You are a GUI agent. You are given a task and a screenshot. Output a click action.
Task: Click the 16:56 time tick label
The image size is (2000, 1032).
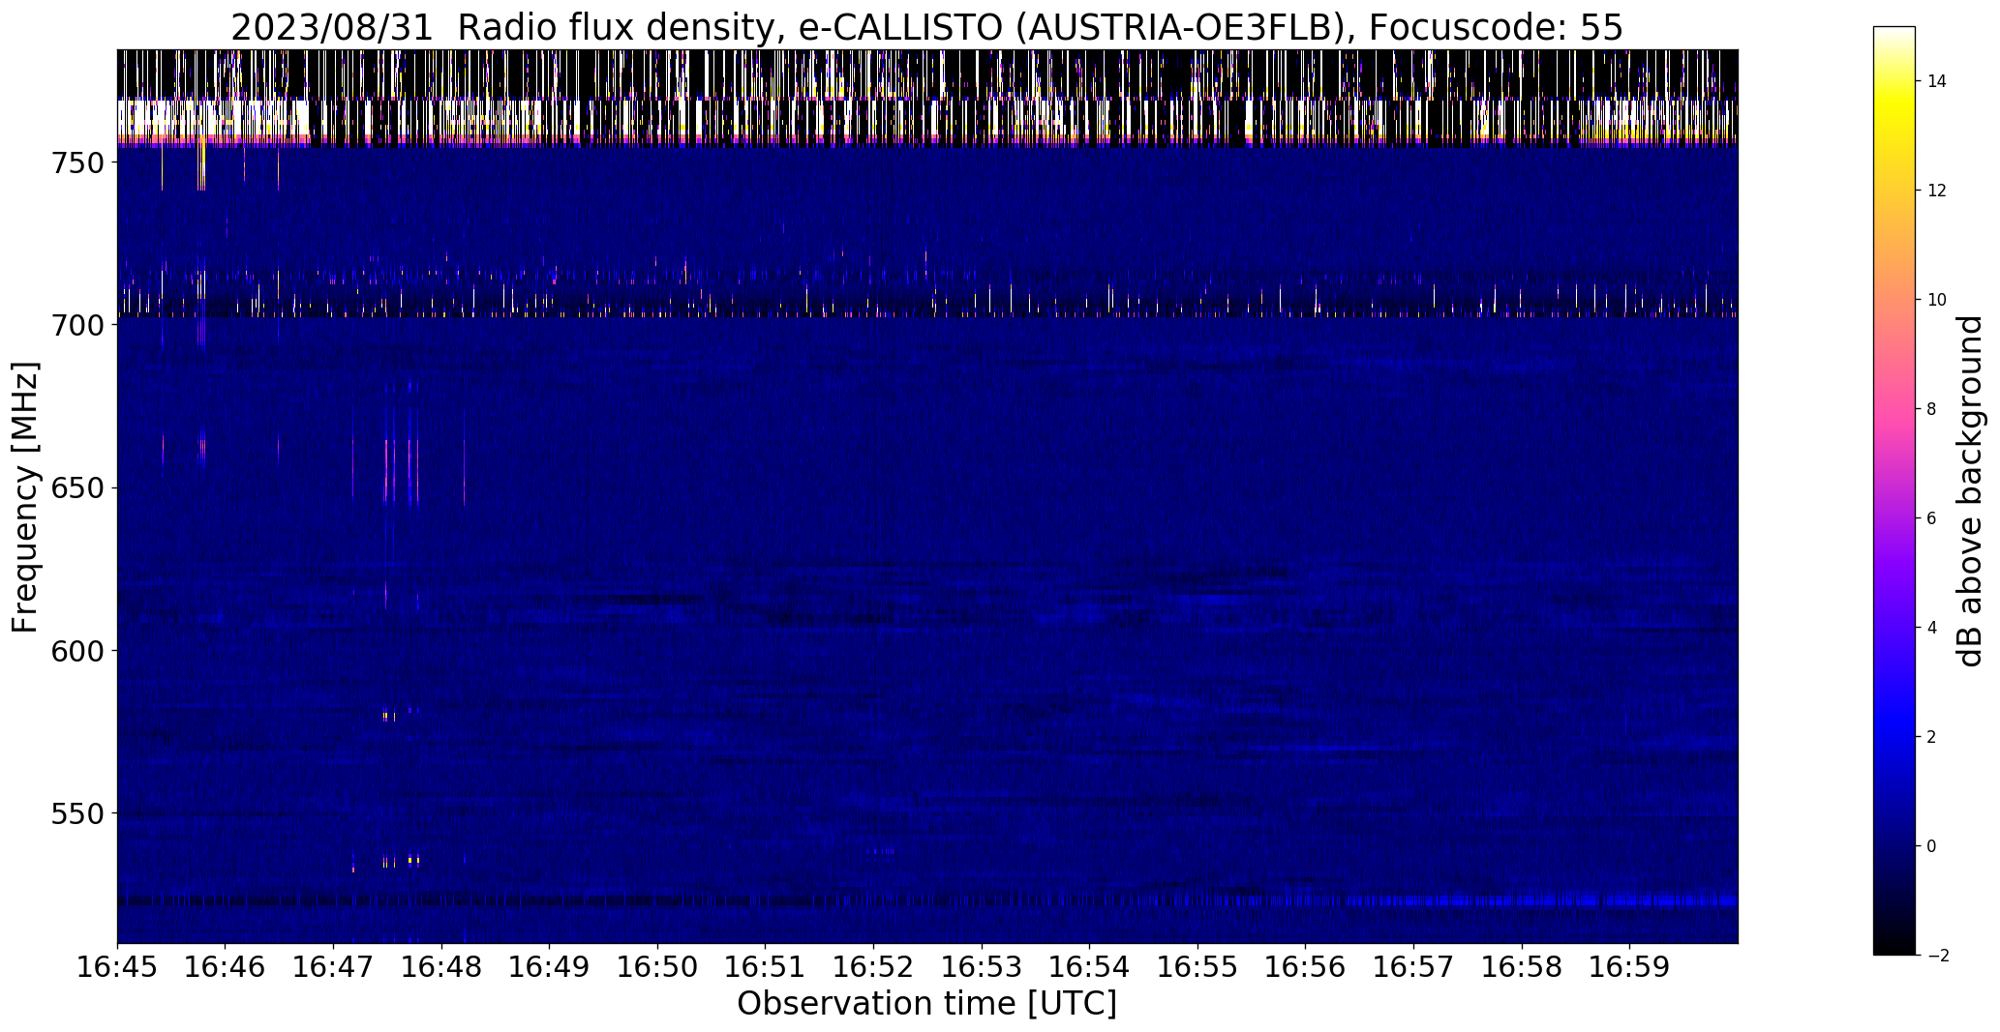(1306, 967)
